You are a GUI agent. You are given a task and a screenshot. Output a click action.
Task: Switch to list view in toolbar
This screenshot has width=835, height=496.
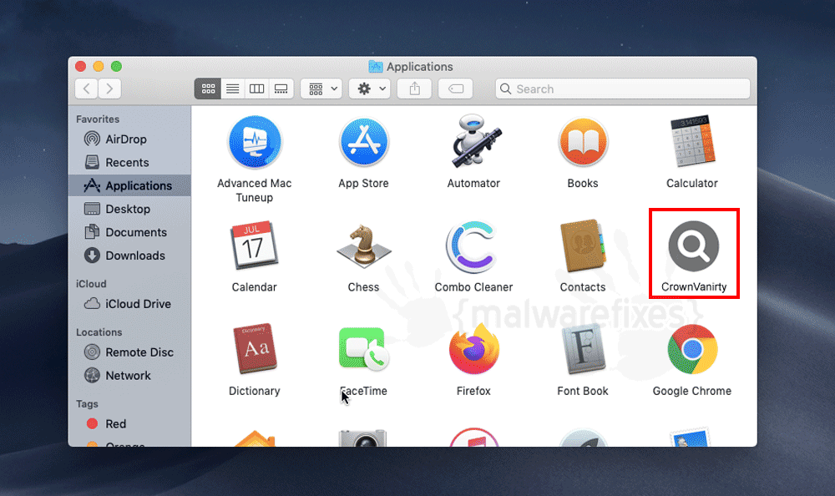pyautogui.click(x=233, y=89)
